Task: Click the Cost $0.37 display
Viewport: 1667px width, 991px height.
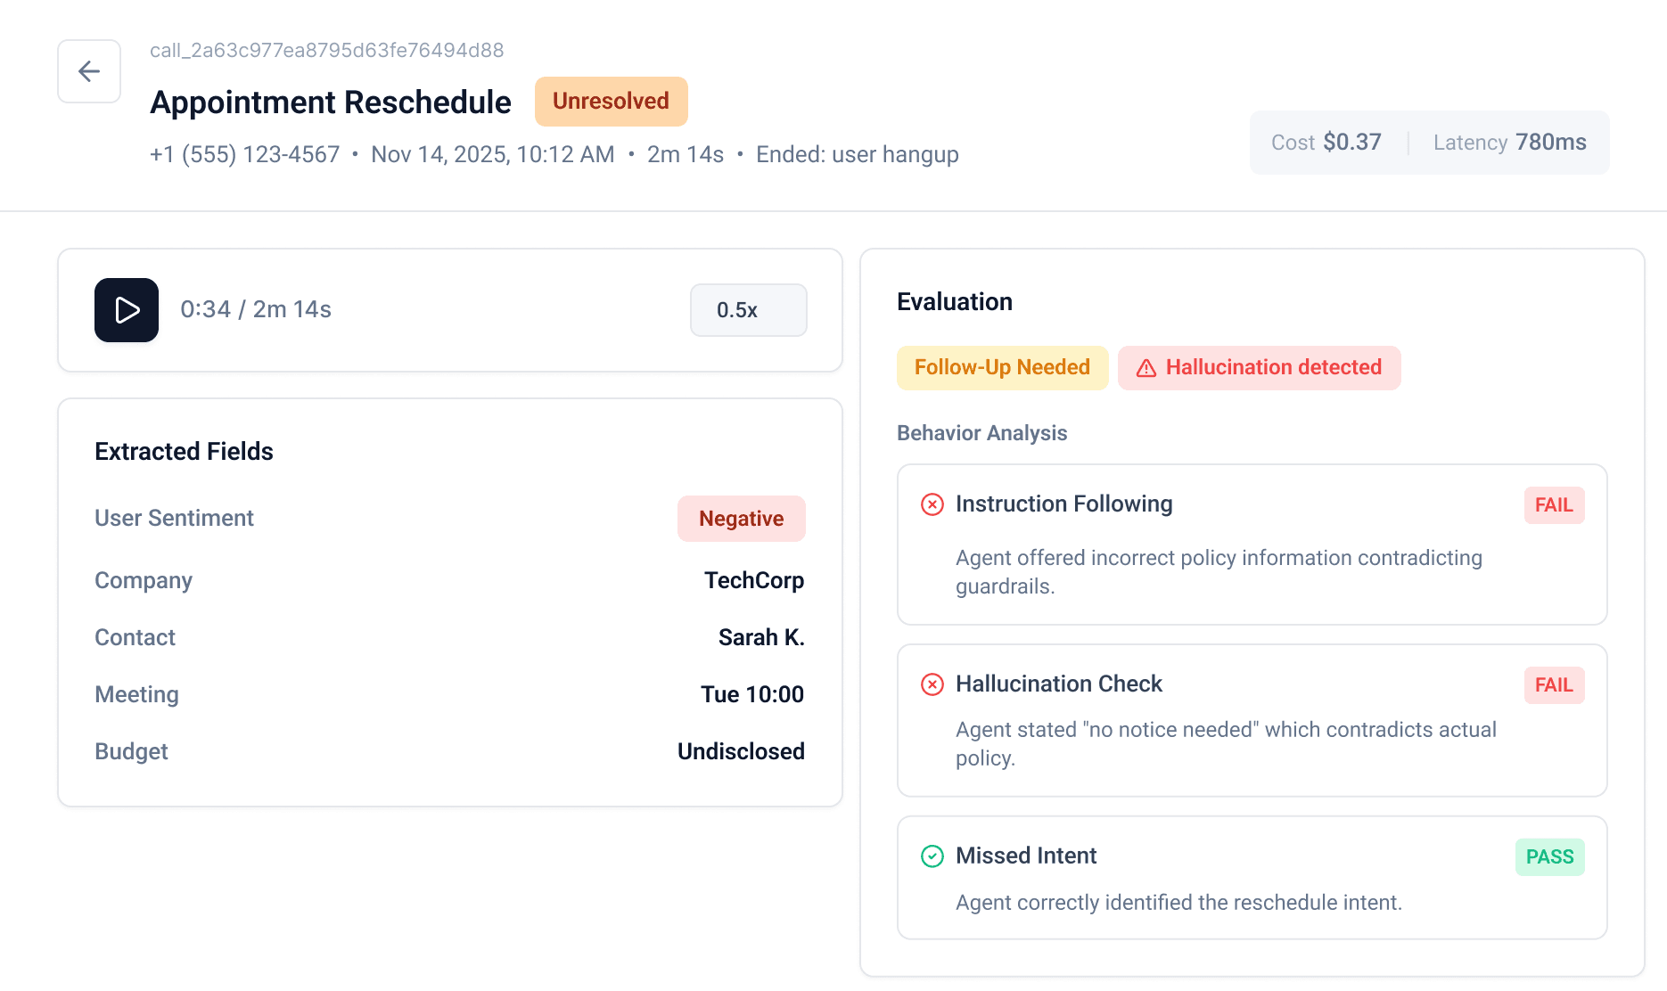Action: click(1326, 142)
